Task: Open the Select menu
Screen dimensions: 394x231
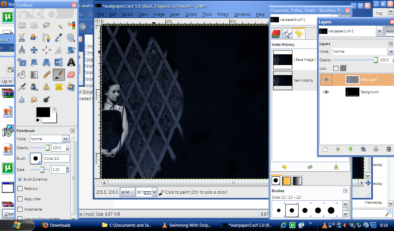Action: coord(127,14)
